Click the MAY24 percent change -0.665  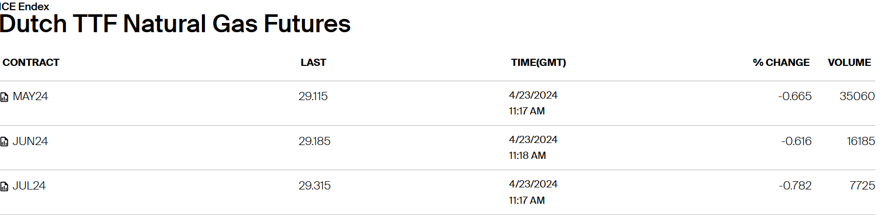pyautogui.click(x=795, y=97)
